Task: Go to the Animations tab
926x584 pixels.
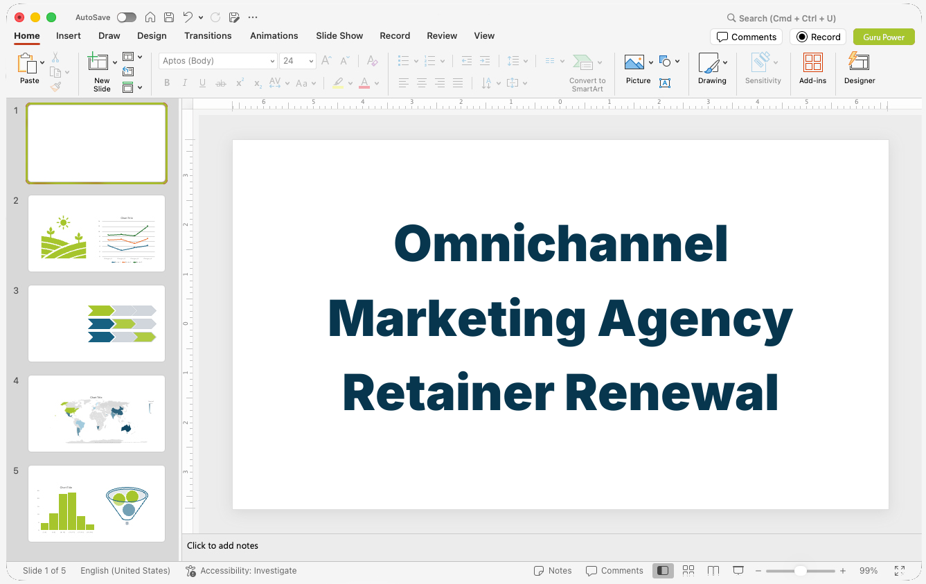Action: [x=274, y=35]
